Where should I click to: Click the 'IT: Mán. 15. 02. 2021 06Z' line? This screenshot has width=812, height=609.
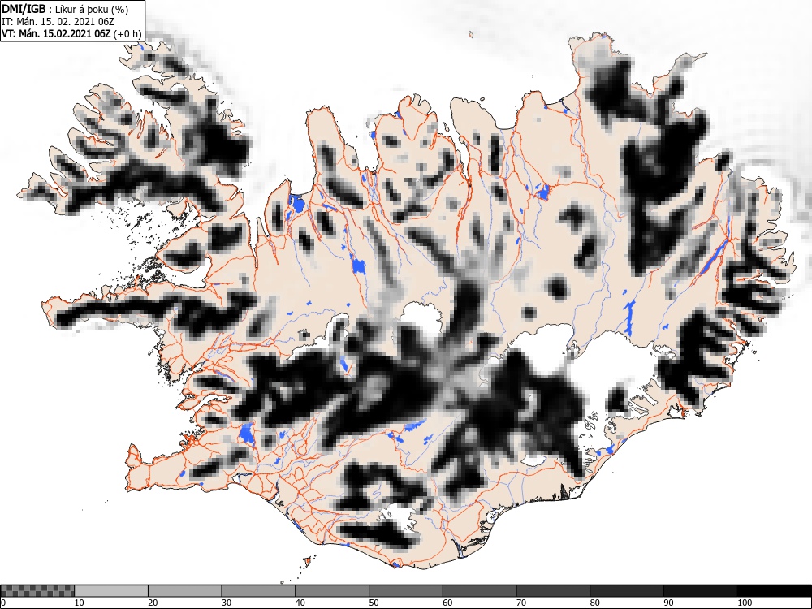pyautogui.click(x=58, y=22)
